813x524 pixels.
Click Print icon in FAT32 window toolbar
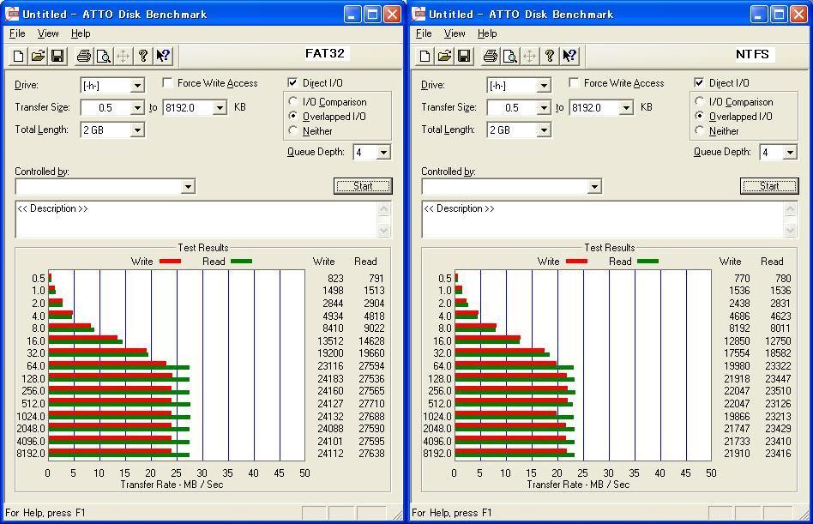[x=83, y=57]
